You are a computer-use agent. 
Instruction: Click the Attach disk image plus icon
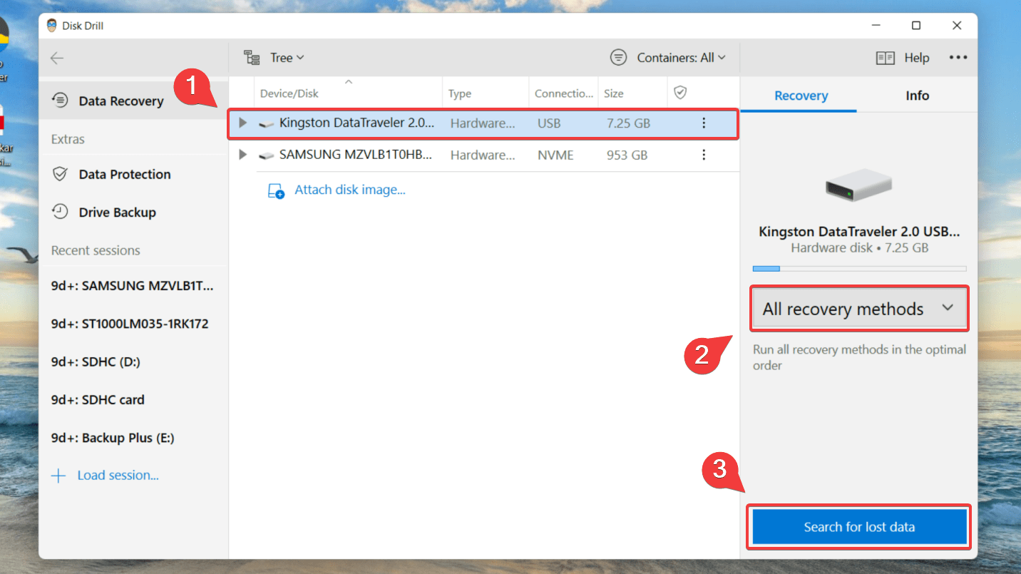pyautogui.click(x=276, y=190)
